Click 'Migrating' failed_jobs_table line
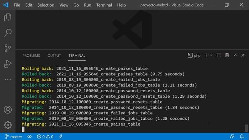249x140 pixels. pyautogui.click(x=87, y=113)
